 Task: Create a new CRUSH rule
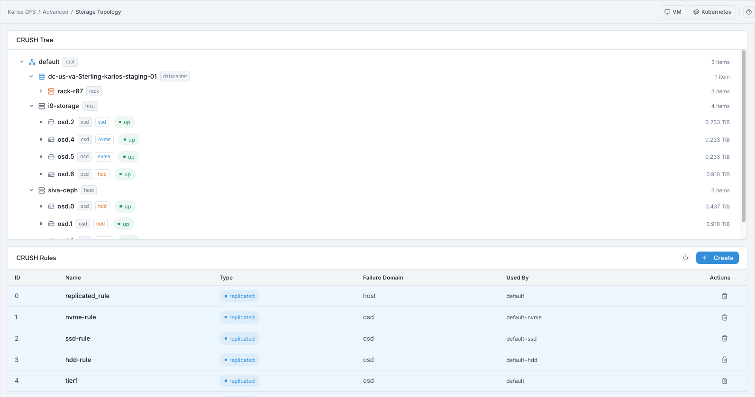click(x=718, y=258)
